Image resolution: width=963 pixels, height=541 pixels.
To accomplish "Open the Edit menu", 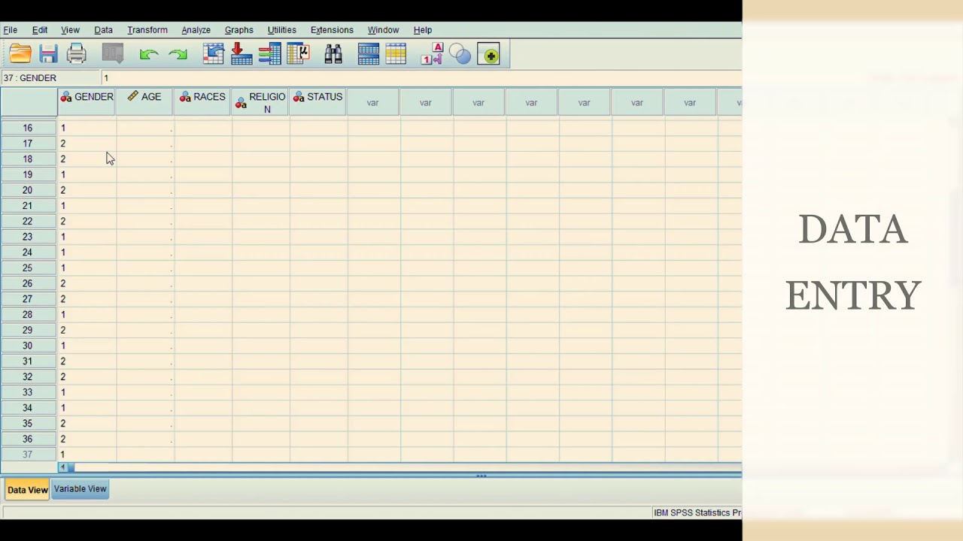I will [x=40, y=30].
